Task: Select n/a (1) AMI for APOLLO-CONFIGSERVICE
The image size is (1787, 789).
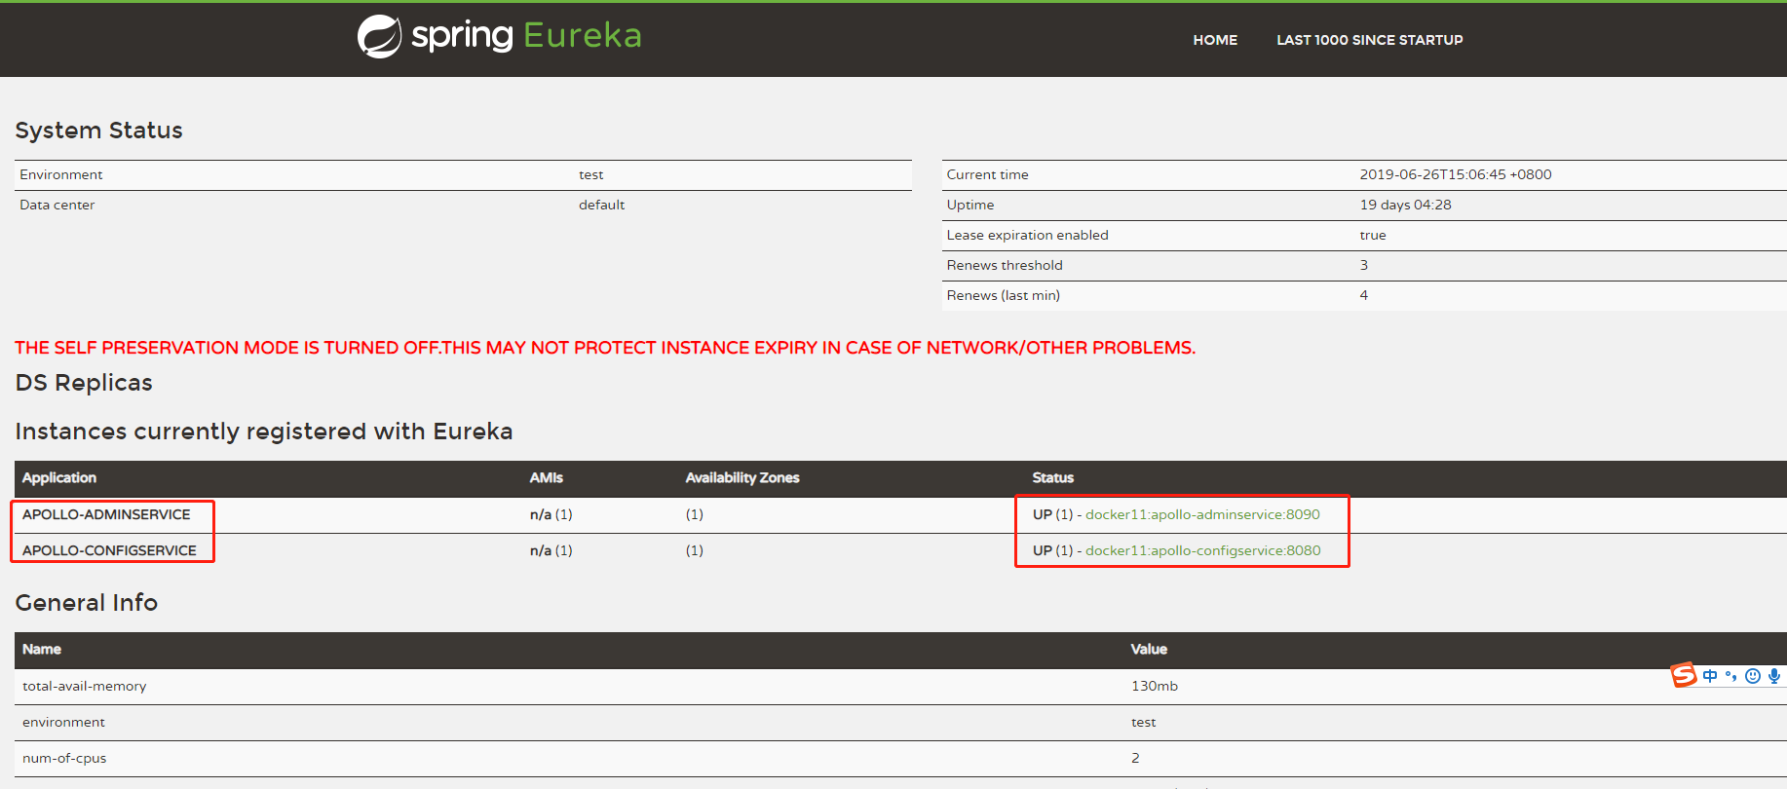Action: (x=551, y=550)
